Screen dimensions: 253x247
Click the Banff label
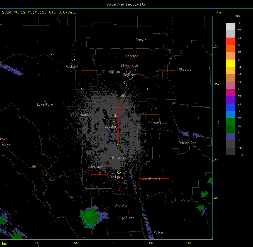pyautogui.click(x=36, y=166)
